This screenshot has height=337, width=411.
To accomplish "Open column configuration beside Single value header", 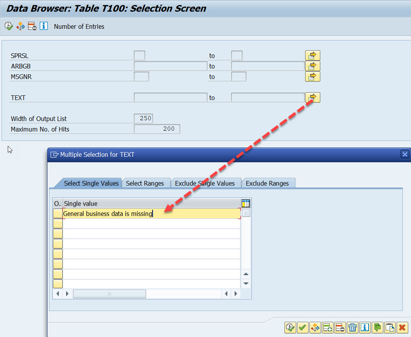I will click(246, 203).
